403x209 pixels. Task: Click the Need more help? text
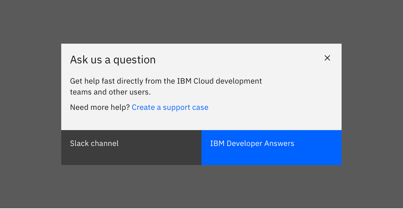[100, 107]
